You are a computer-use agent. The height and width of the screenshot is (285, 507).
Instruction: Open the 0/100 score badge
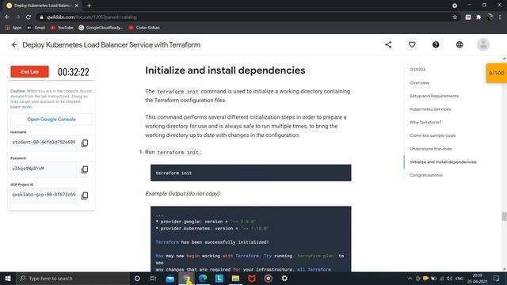[497, 73]
